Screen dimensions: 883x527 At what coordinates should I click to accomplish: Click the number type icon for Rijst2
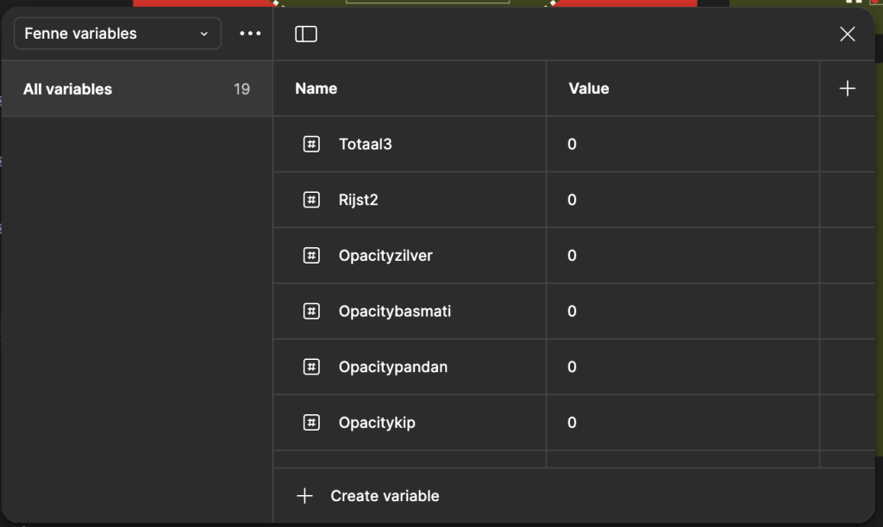pyautogui.click(x=311, y=200)
